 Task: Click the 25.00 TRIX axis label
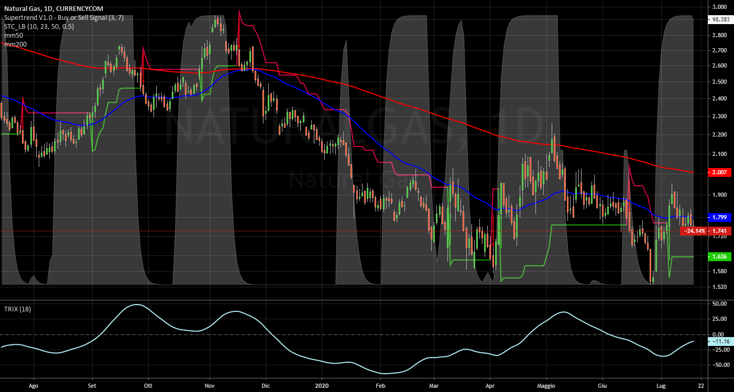click(x=719, y=319)
